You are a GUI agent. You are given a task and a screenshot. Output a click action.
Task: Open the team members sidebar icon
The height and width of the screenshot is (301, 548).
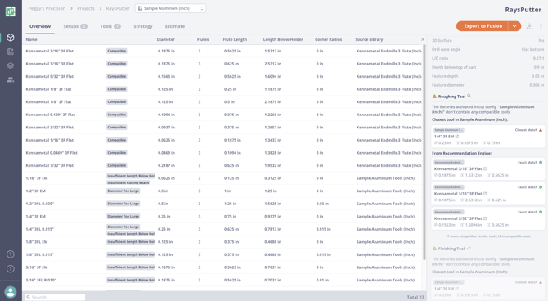(x=11, y=79)
